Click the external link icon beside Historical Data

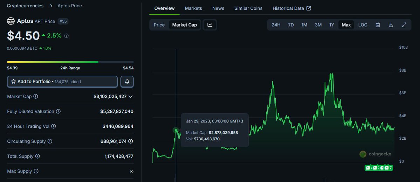(x=309, y=8)
